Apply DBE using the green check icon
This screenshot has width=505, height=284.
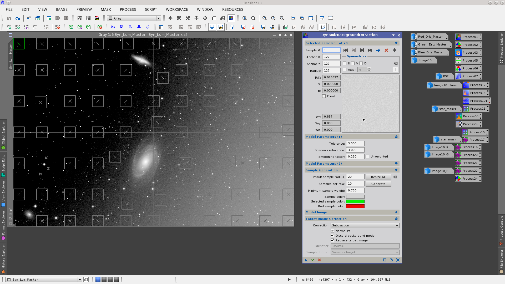(313, 260)
